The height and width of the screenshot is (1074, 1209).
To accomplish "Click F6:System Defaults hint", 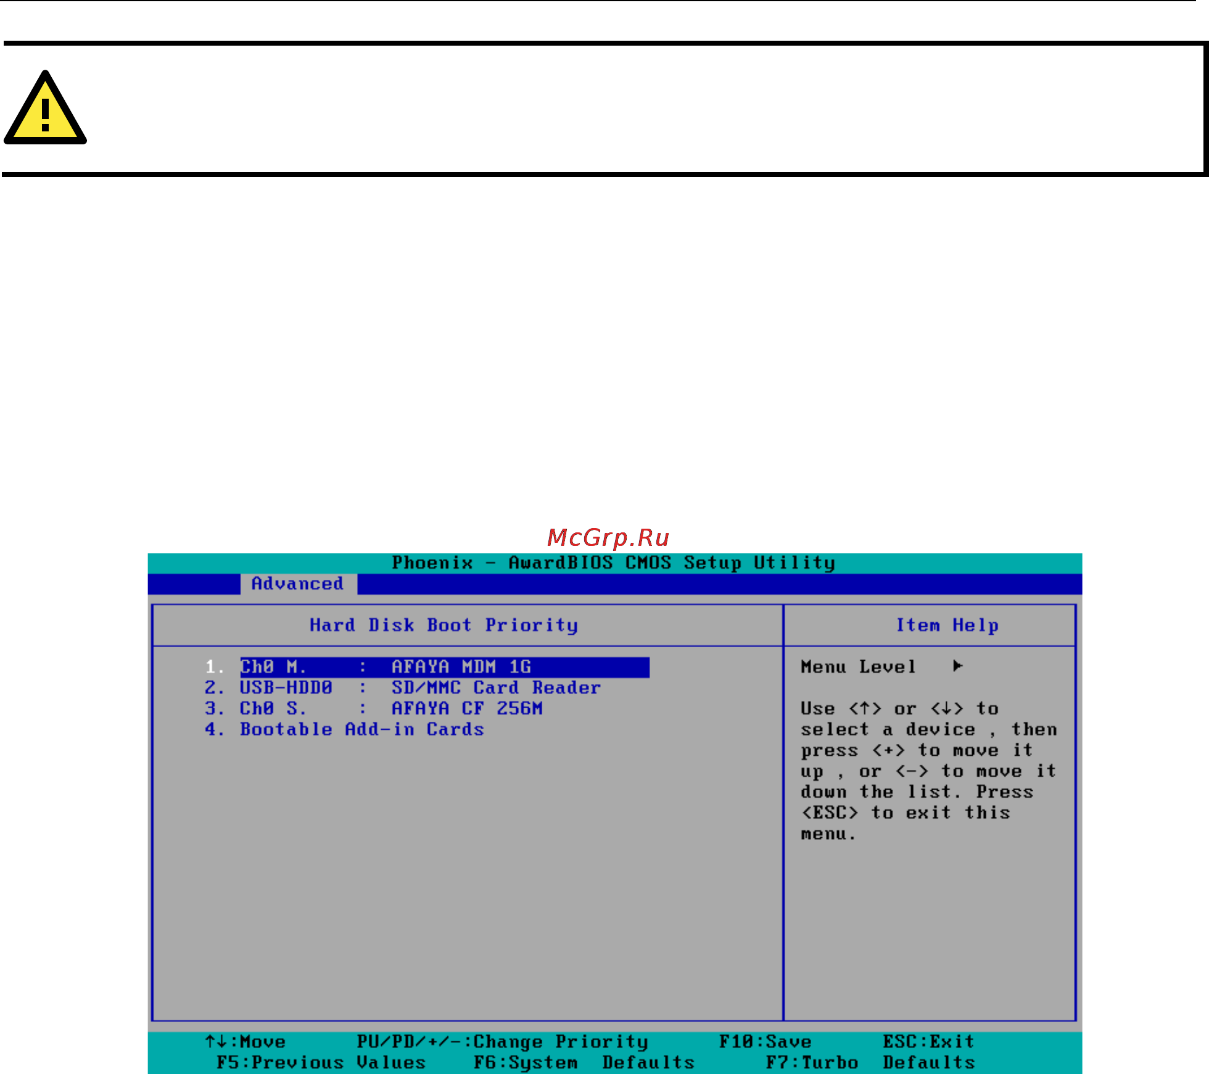I will pos(584,1063).
